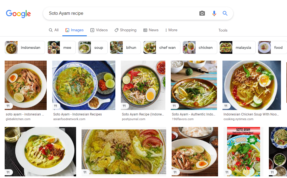Visit the cooking.nytimes.com source link
This screenshot has width=287, height=178.
[239, 119]
